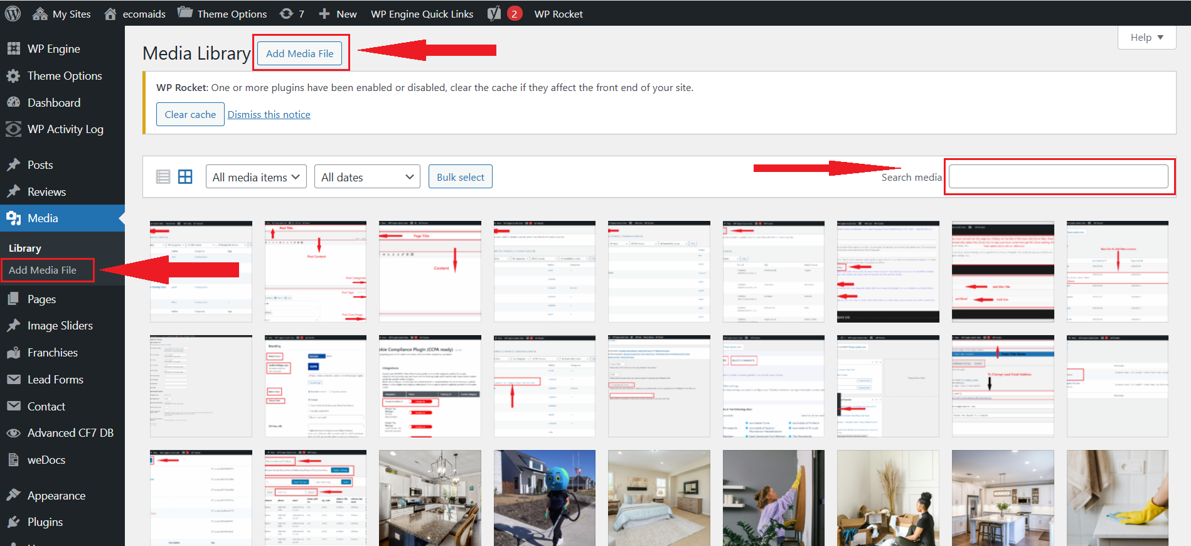Expand the Help panel
This screenshot has height=546, width=1191.
[1146, 37]
